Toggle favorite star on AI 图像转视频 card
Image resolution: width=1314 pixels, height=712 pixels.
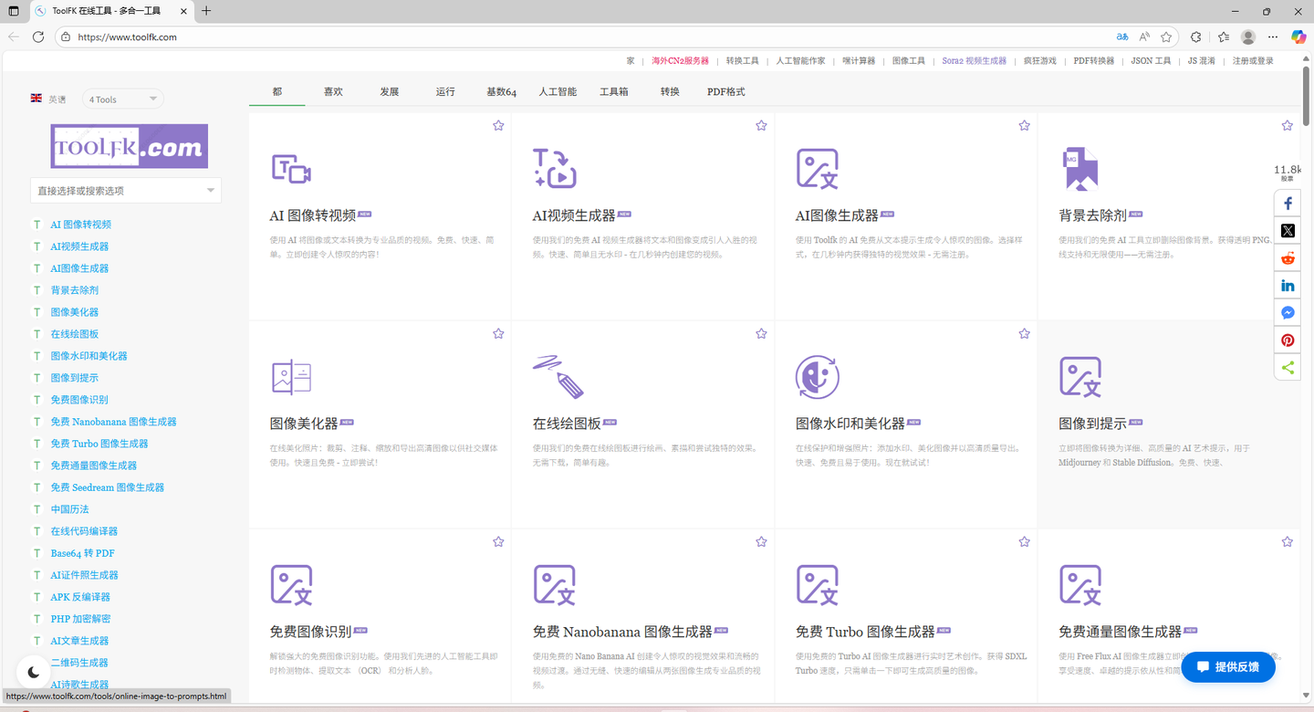click(x=498, y=126)
